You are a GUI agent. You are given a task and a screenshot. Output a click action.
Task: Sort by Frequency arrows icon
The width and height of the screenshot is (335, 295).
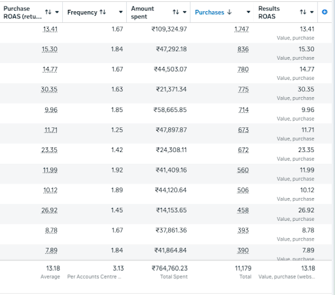103,12
